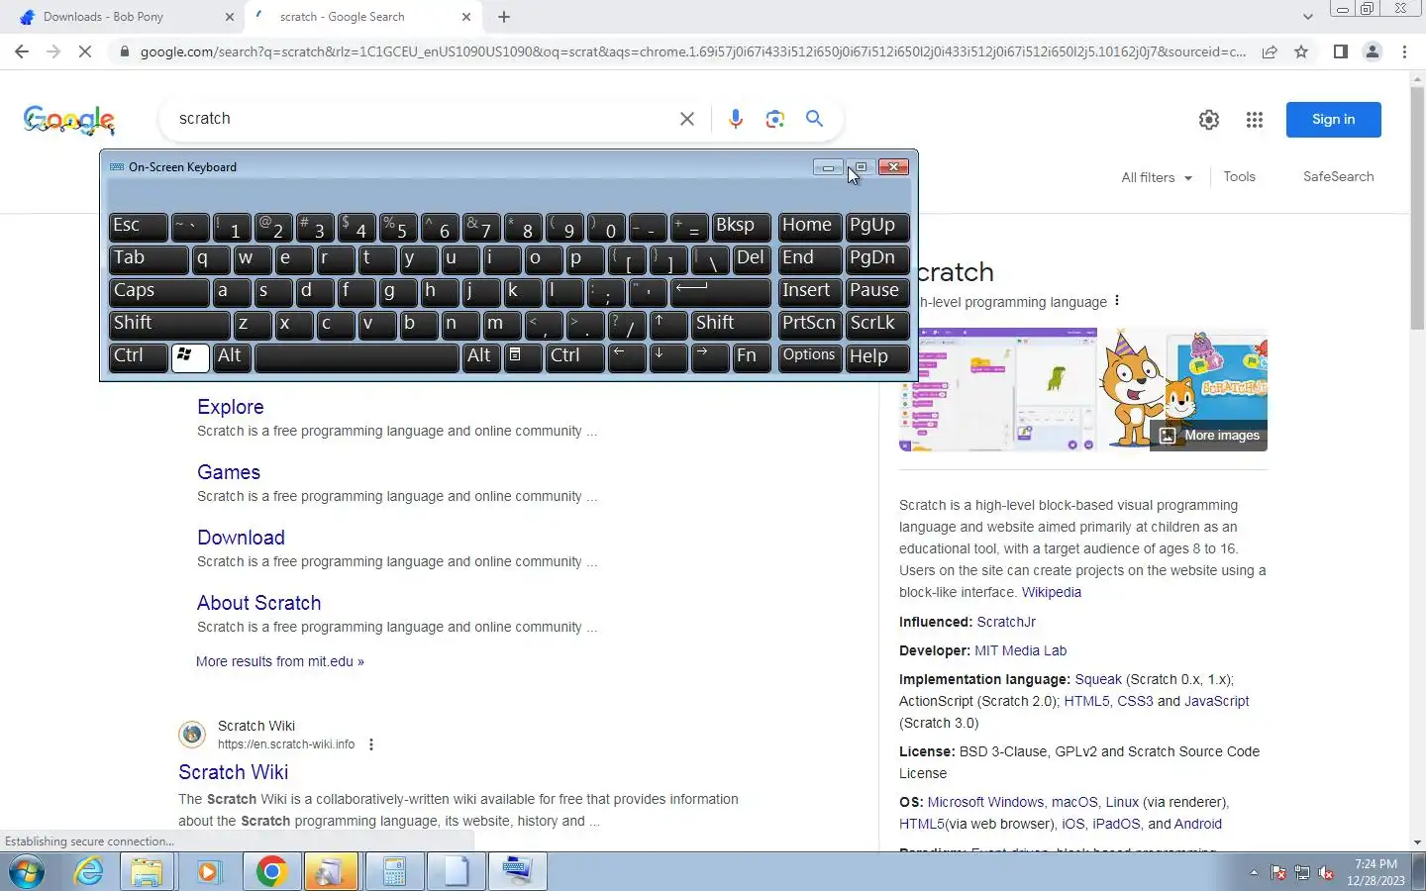Viewport: 1426px width, 891px height.
Task: Open On-Screen Keyboard taskbar button
Action: (517, 872)
